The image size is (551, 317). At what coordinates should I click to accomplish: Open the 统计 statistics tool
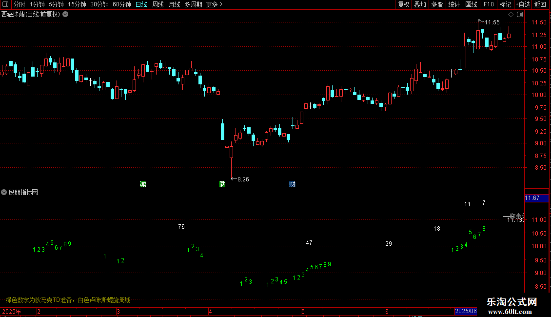point(454,4)
